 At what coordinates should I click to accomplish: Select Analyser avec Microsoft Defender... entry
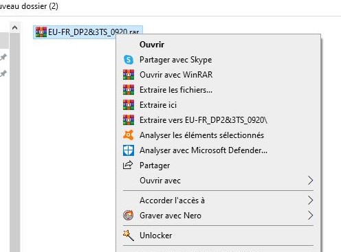[203, 150]
